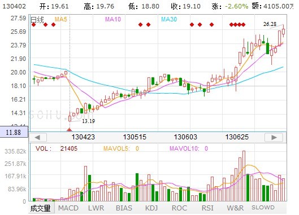299x215 pixels.
Task: Click the MA30 legend label
Action: [x=169, y=19]
